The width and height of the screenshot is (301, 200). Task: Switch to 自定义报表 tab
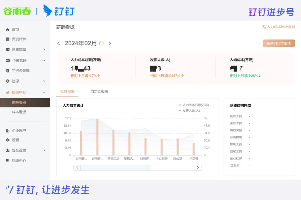[99, 91]
